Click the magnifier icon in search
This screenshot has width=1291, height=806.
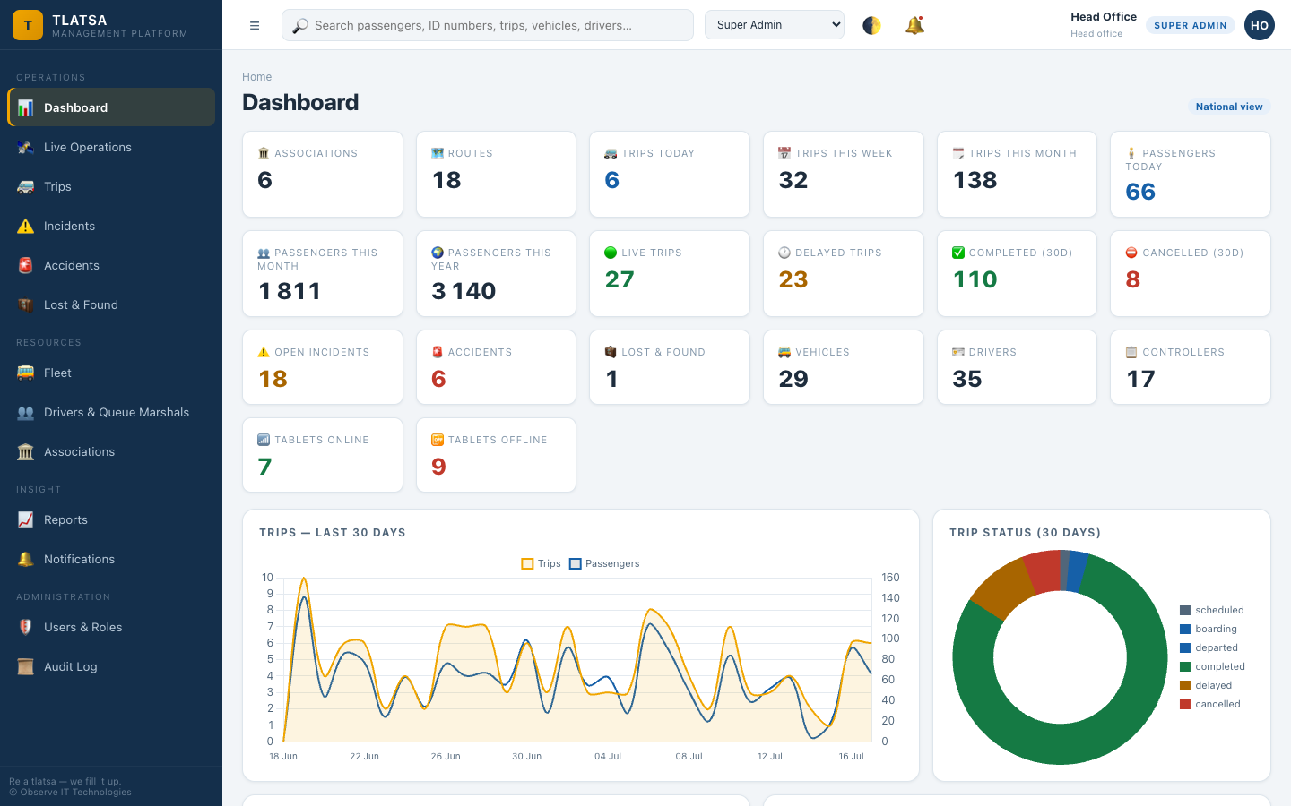(300, 25)
